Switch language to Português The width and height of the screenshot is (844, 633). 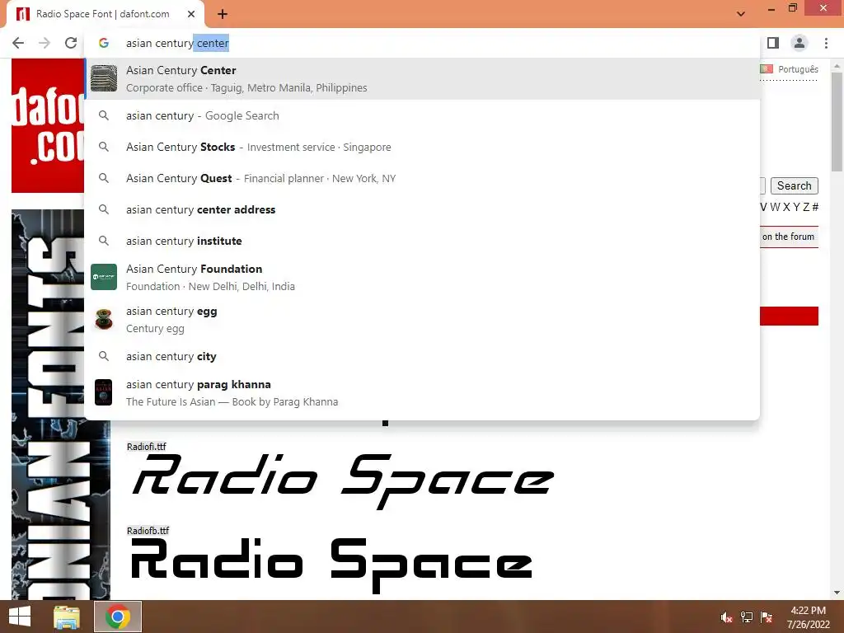coord(798,69)
